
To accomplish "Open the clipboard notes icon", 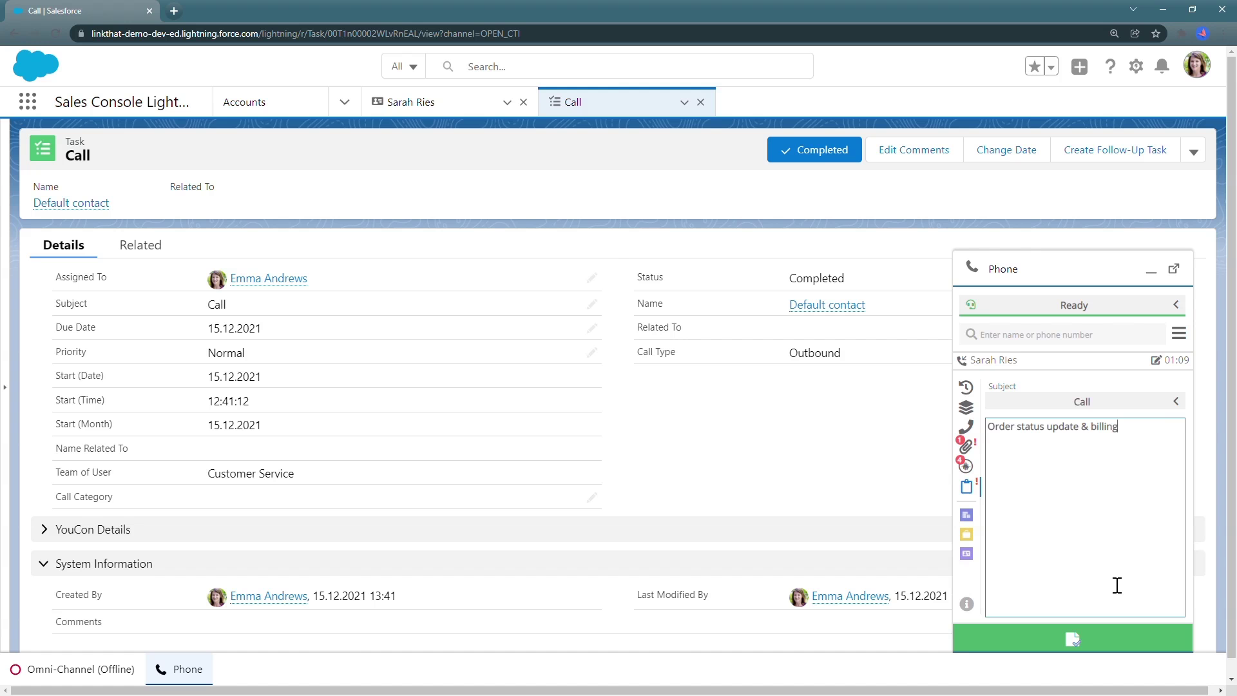I will 966,487.
